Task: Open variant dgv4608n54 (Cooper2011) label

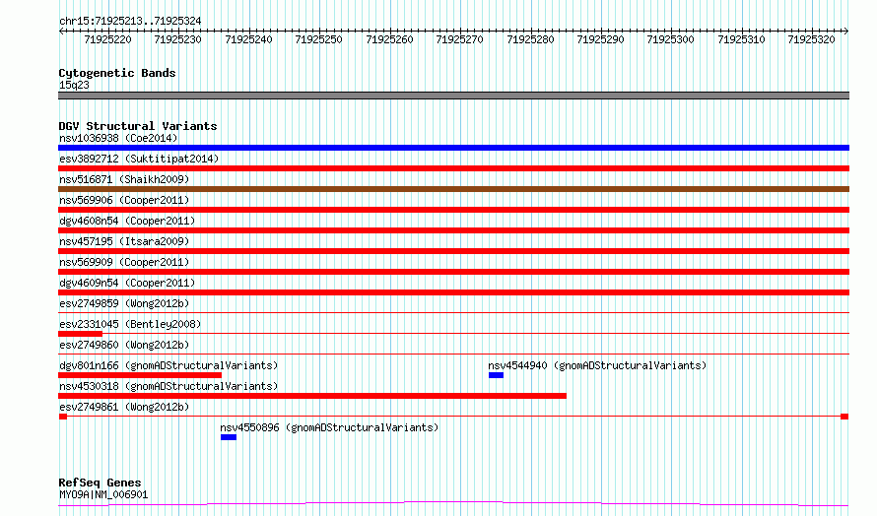Action: tap(127, 221)
